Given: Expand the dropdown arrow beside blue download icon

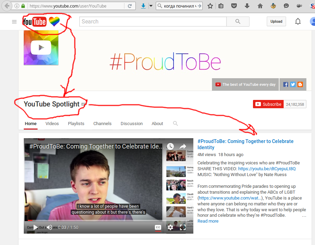Looking at the screenshot, I should [151, 6].
